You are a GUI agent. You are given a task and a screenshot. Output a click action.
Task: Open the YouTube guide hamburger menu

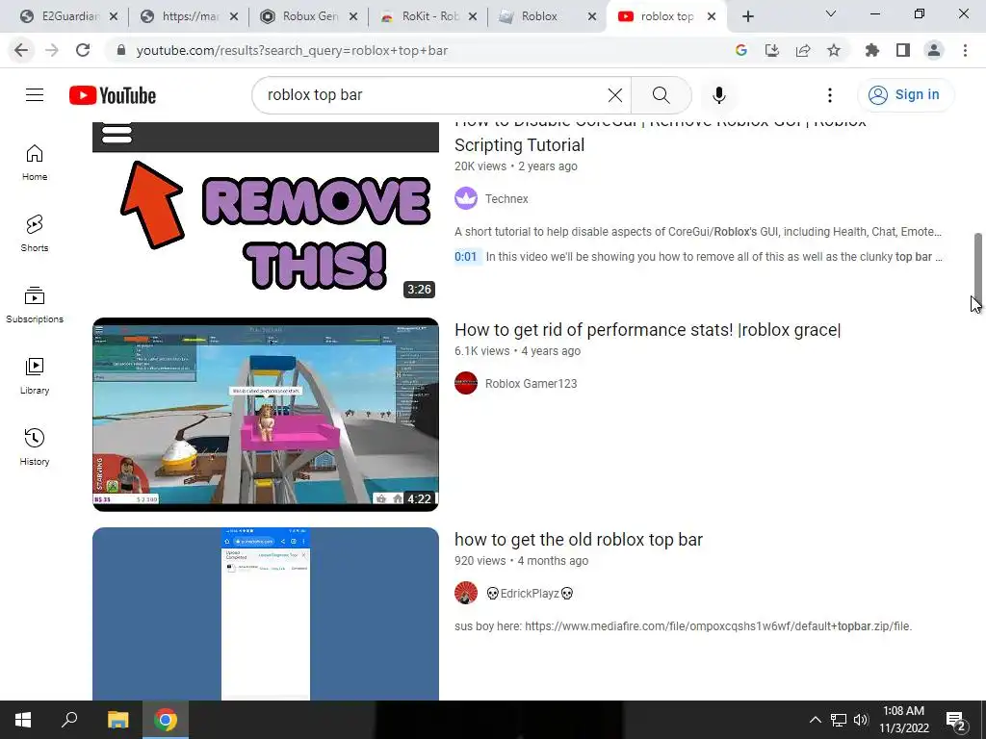(x=35, y=95)
